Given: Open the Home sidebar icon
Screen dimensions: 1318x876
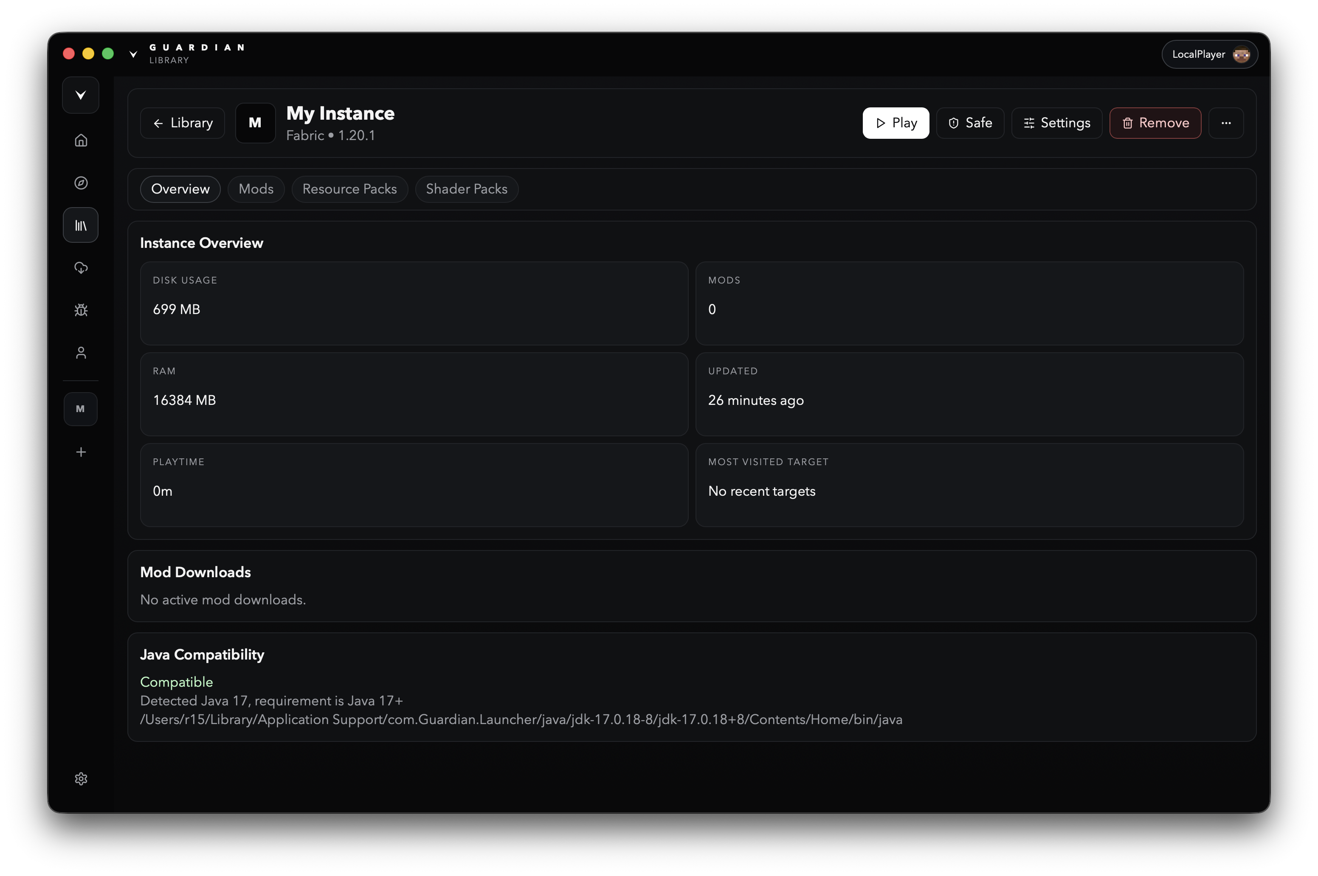Looking at the screenshot, I should click(x=81, y=140).
